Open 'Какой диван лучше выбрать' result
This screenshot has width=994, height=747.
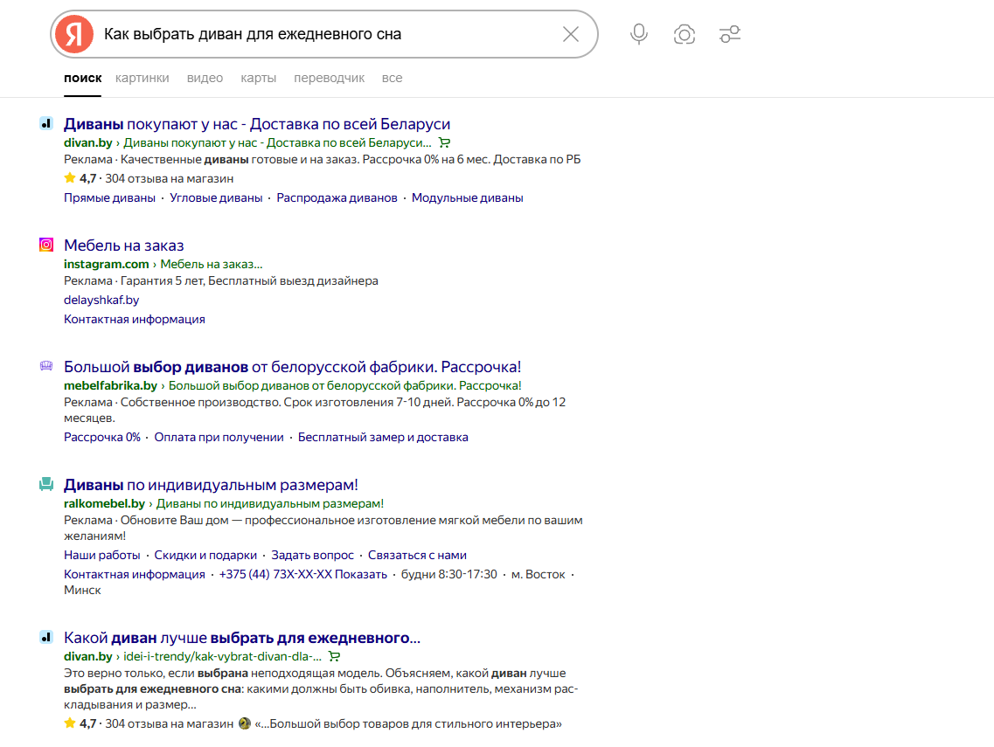[242, 638]
